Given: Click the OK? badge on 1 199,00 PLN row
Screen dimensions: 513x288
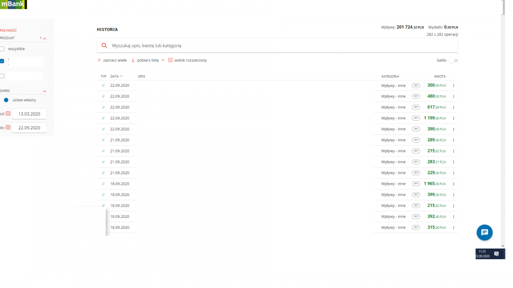Looking at the screenshot, I should point(416,118).
